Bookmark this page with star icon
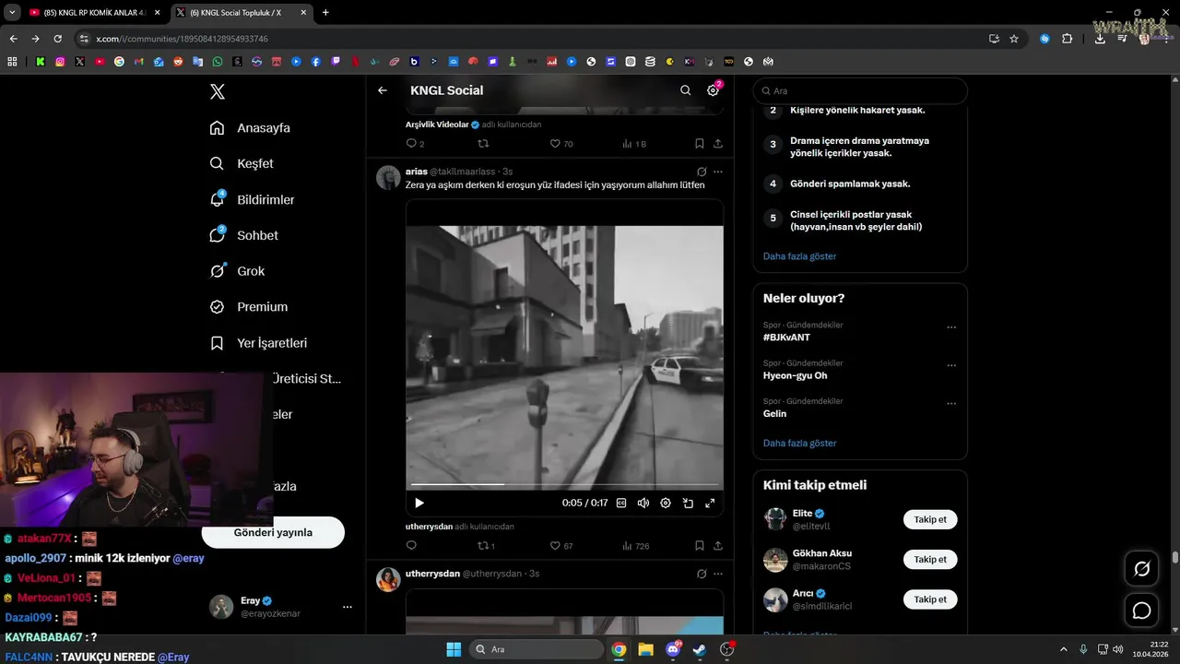 1014,39
